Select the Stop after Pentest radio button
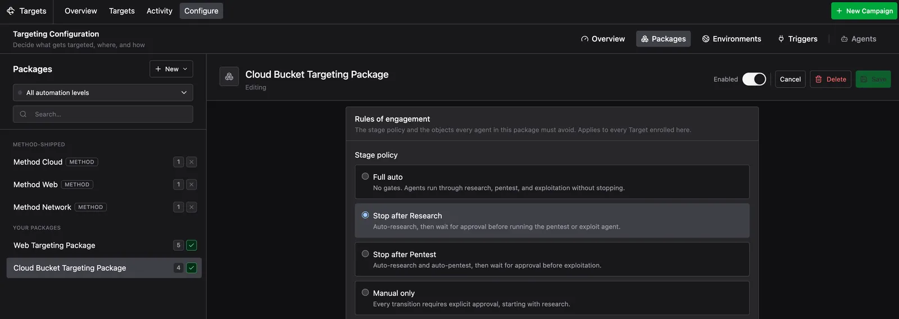The image size is (899, 319). pos(365,254)
